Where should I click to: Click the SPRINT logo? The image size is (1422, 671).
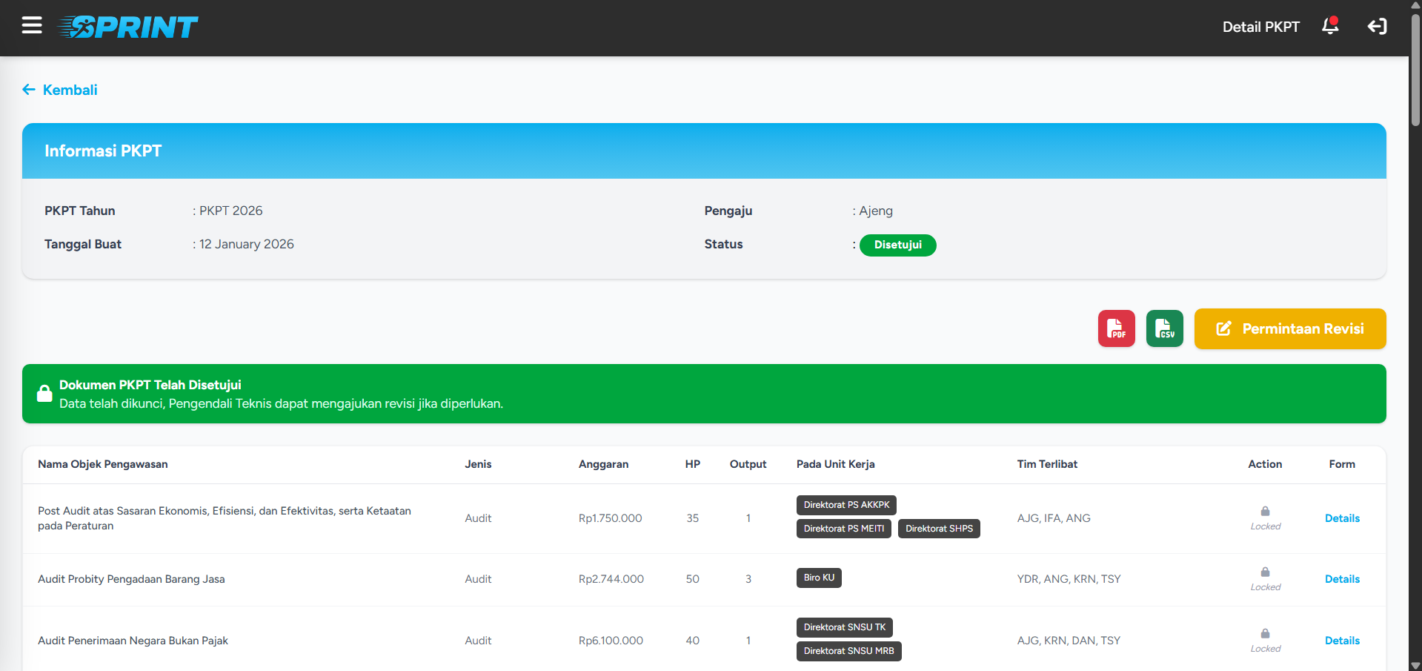(x=127, y=27)
